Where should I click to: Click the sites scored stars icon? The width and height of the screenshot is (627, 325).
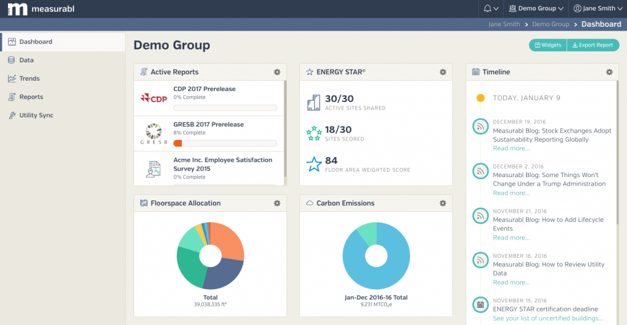(x=314, y=134)
